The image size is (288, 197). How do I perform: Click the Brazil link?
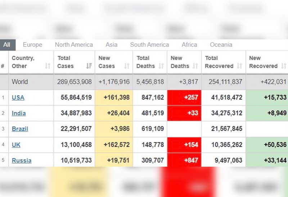(x=20, y=129)
